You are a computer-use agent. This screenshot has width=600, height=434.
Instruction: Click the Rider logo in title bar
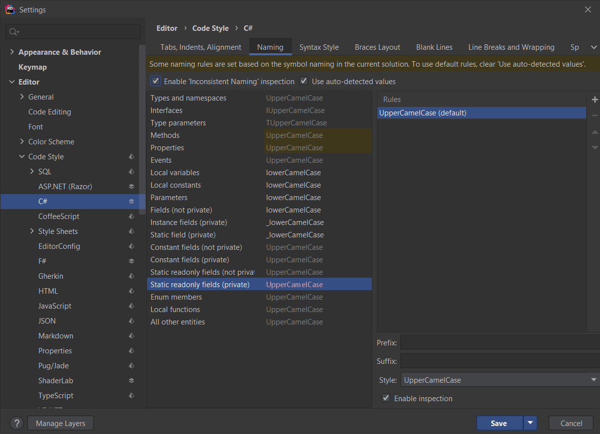10,9
